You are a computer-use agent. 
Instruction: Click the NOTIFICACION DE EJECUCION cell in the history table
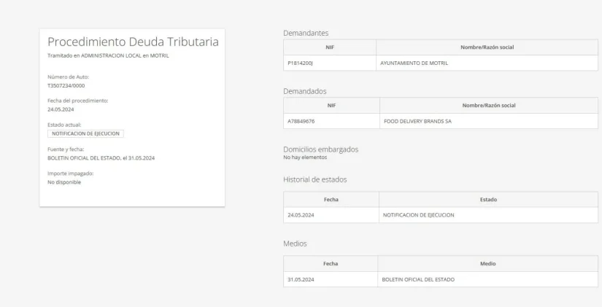pyautogui.click(x=488, y=215)
